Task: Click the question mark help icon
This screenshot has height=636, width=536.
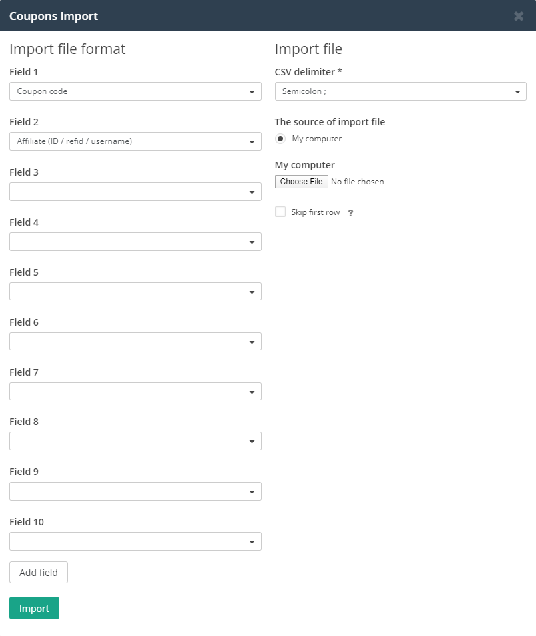Action: click(x=350, y=213)
